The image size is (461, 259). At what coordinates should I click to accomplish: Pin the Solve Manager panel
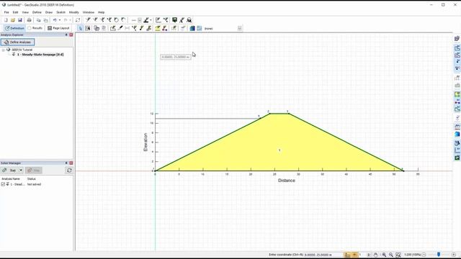[66, 163]
